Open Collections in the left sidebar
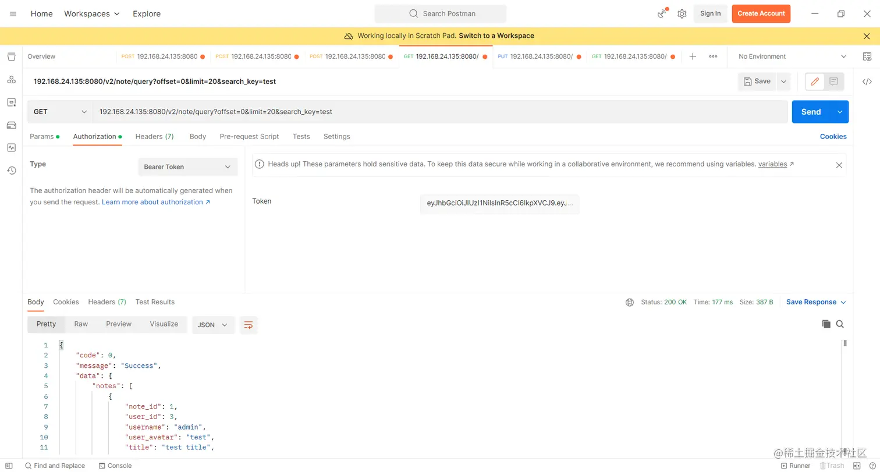880x472 pixels. point(11,56)
